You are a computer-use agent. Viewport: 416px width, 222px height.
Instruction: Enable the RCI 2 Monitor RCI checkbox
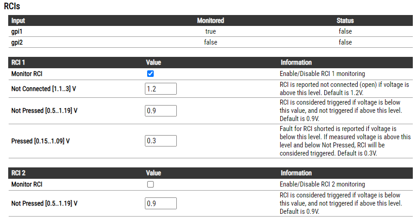pos(150,184)
